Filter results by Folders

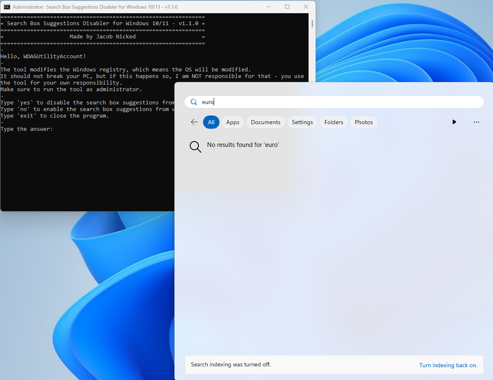pos(334,122)
